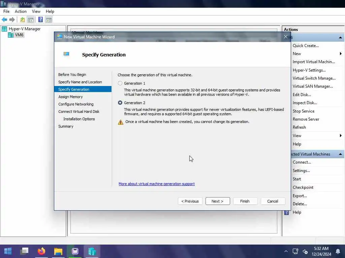
Task: Open the notification bell icon
Action: (x=338, y=251)
